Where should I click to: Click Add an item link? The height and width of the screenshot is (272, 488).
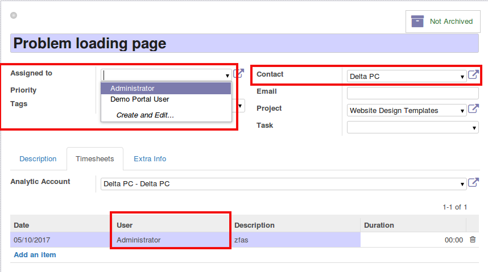[35, 254]
